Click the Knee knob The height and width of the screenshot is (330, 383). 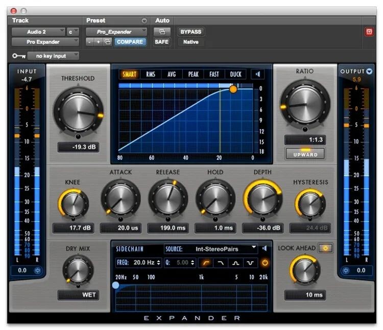pos(73,203)
